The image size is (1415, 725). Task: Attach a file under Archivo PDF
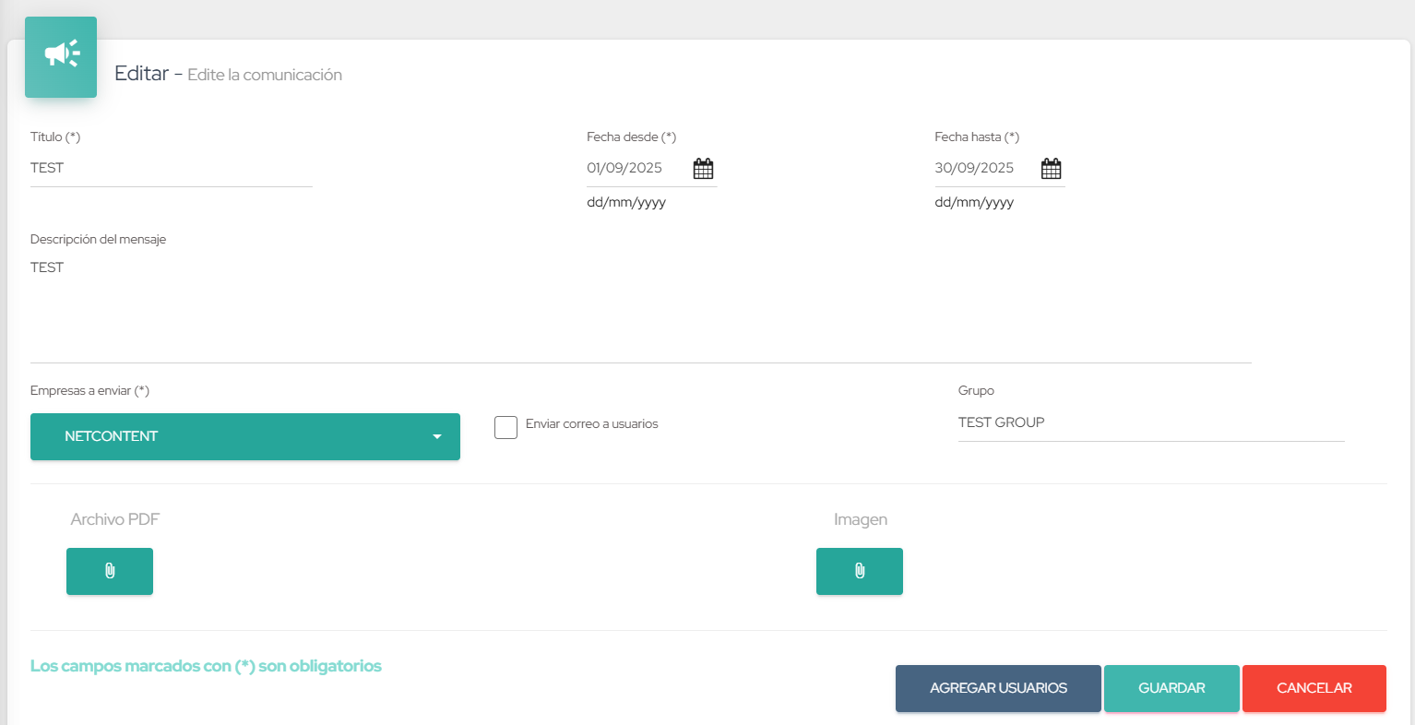pos(110,571)
